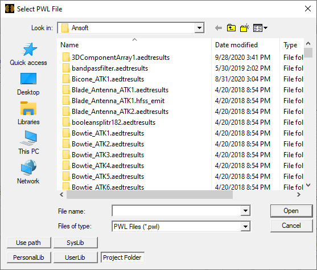Open This PC in the places bar
The width and height of the screenshot is (317, 270).
coord(28,143)
